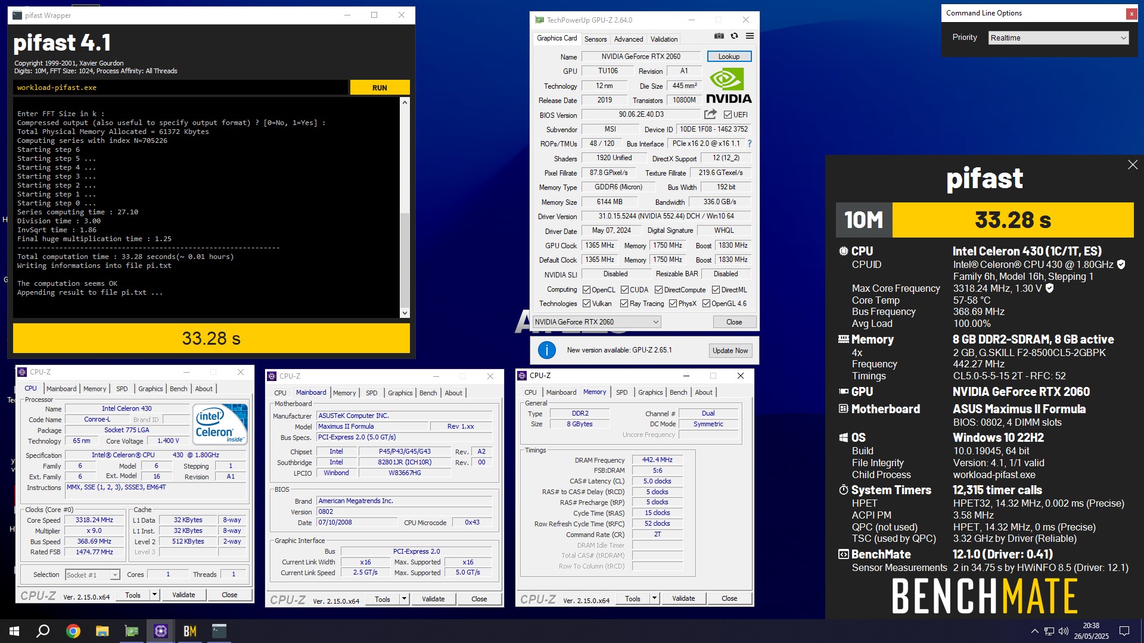Close the BenchMate pifast result panel
The height and width of the screenshot is (643, 1144).
tap(1133, 165)
